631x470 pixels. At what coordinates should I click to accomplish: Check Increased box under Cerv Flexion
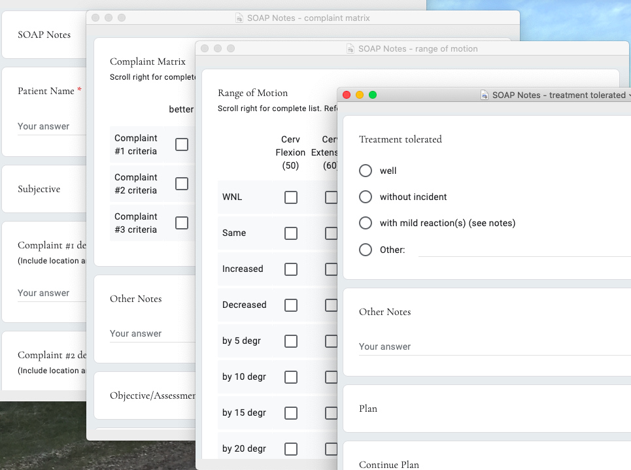pyautogui.click(x=291, y=269)
